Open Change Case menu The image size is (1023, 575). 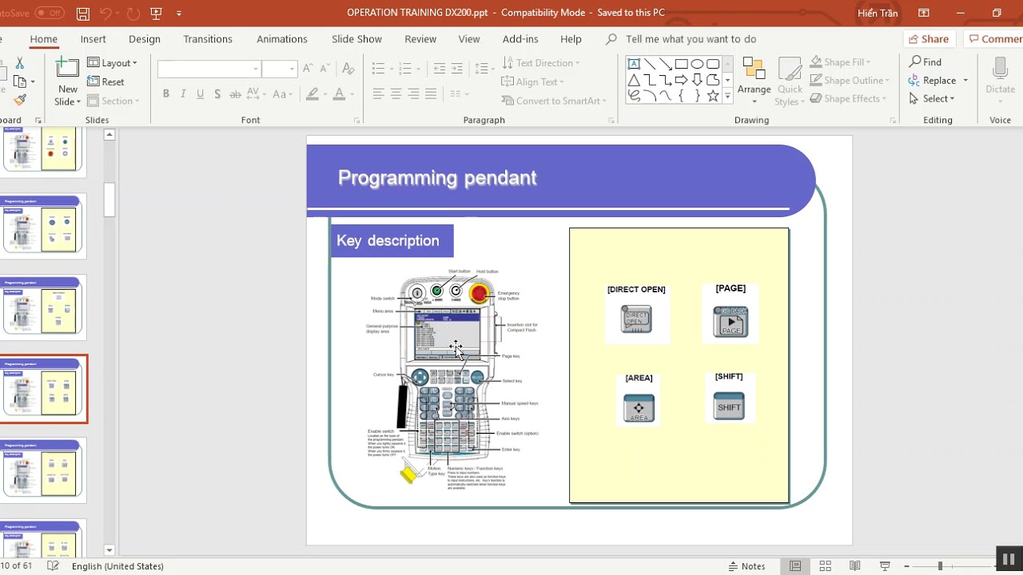[x=284, y=94]
